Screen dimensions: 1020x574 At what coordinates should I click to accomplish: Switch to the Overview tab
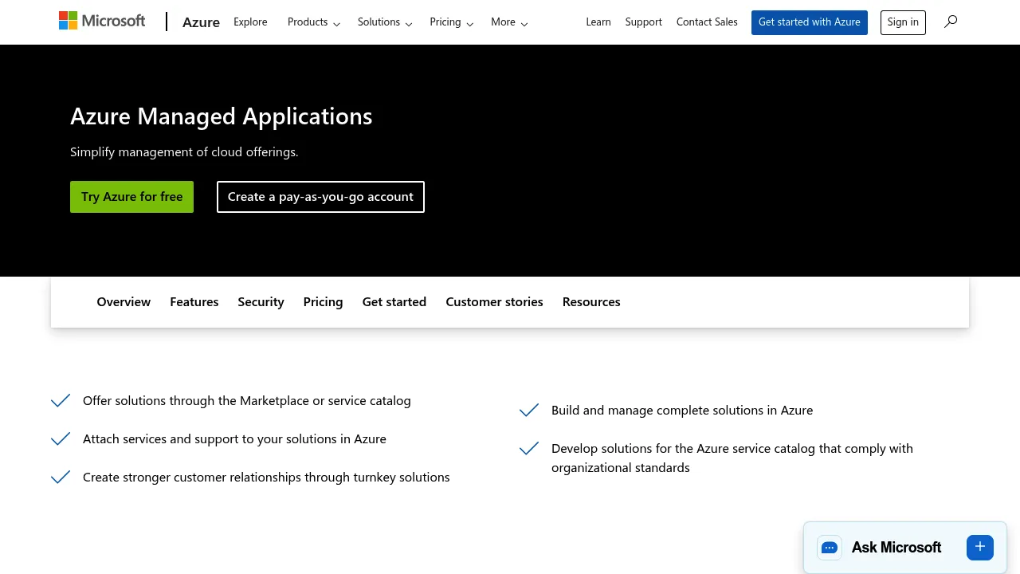pos(124,302)
